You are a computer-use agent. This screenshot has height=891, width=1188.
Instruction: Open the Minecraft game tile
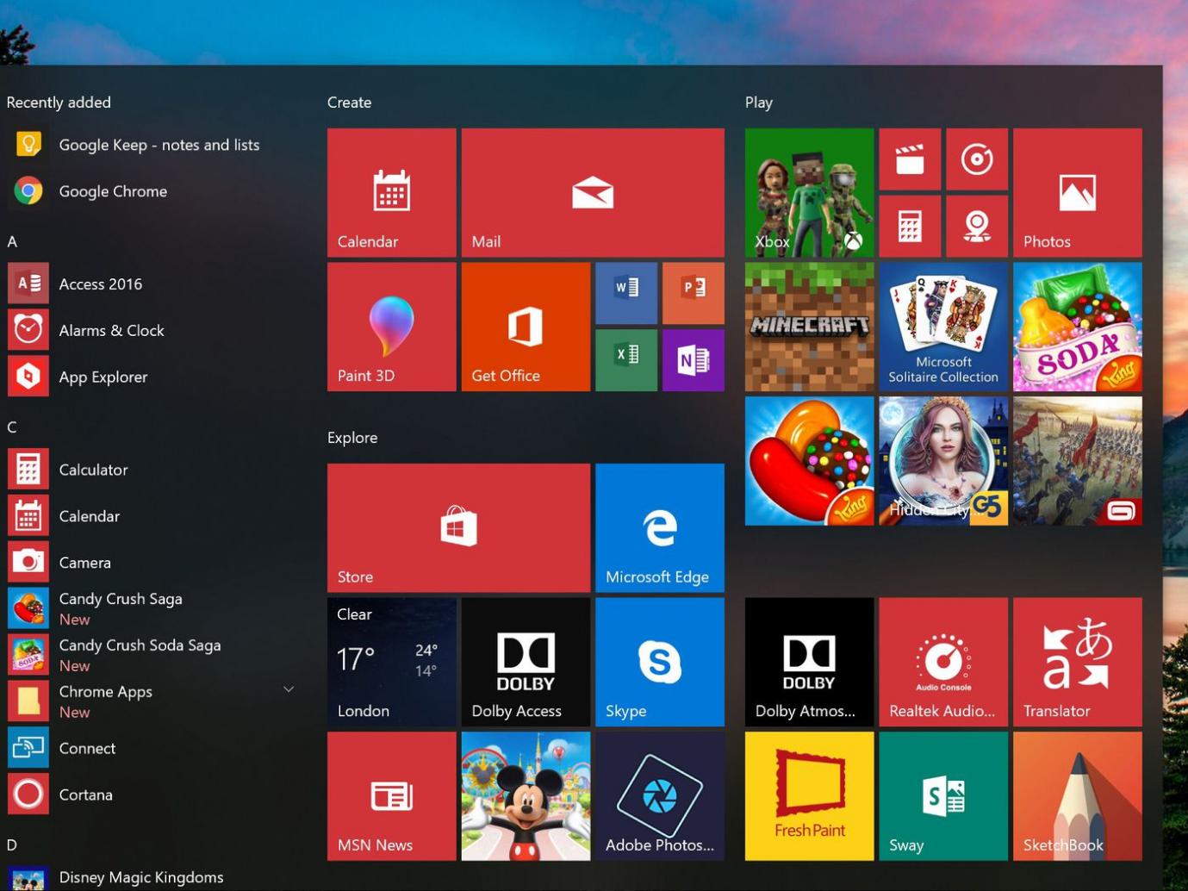809,327
